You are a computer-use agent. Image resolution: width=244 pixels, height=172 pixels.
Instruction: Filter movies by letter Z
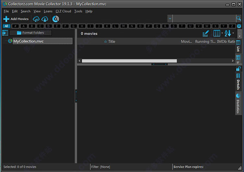[232, 26]
